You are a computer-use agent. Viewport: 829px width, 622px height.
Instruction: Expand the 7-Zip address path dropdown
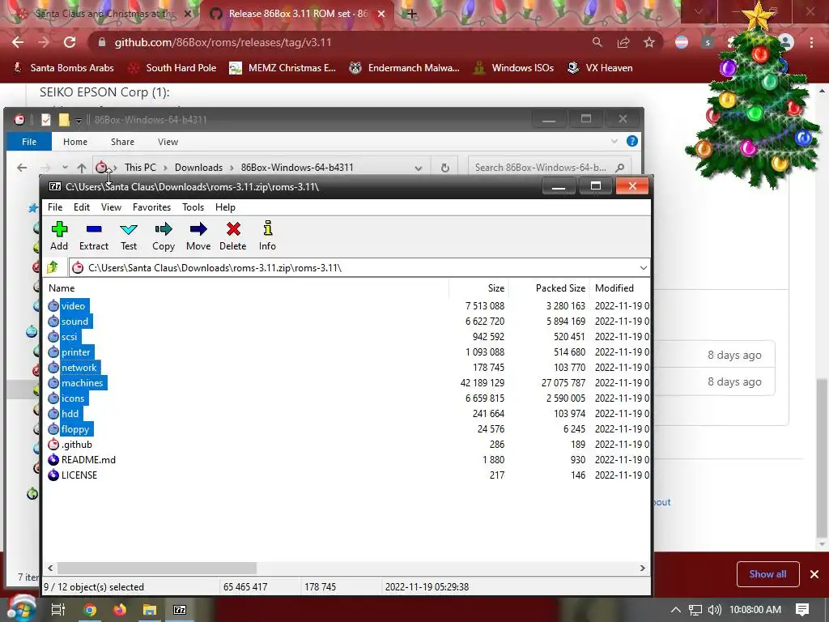pyautogui.click(x=643, y=267)
